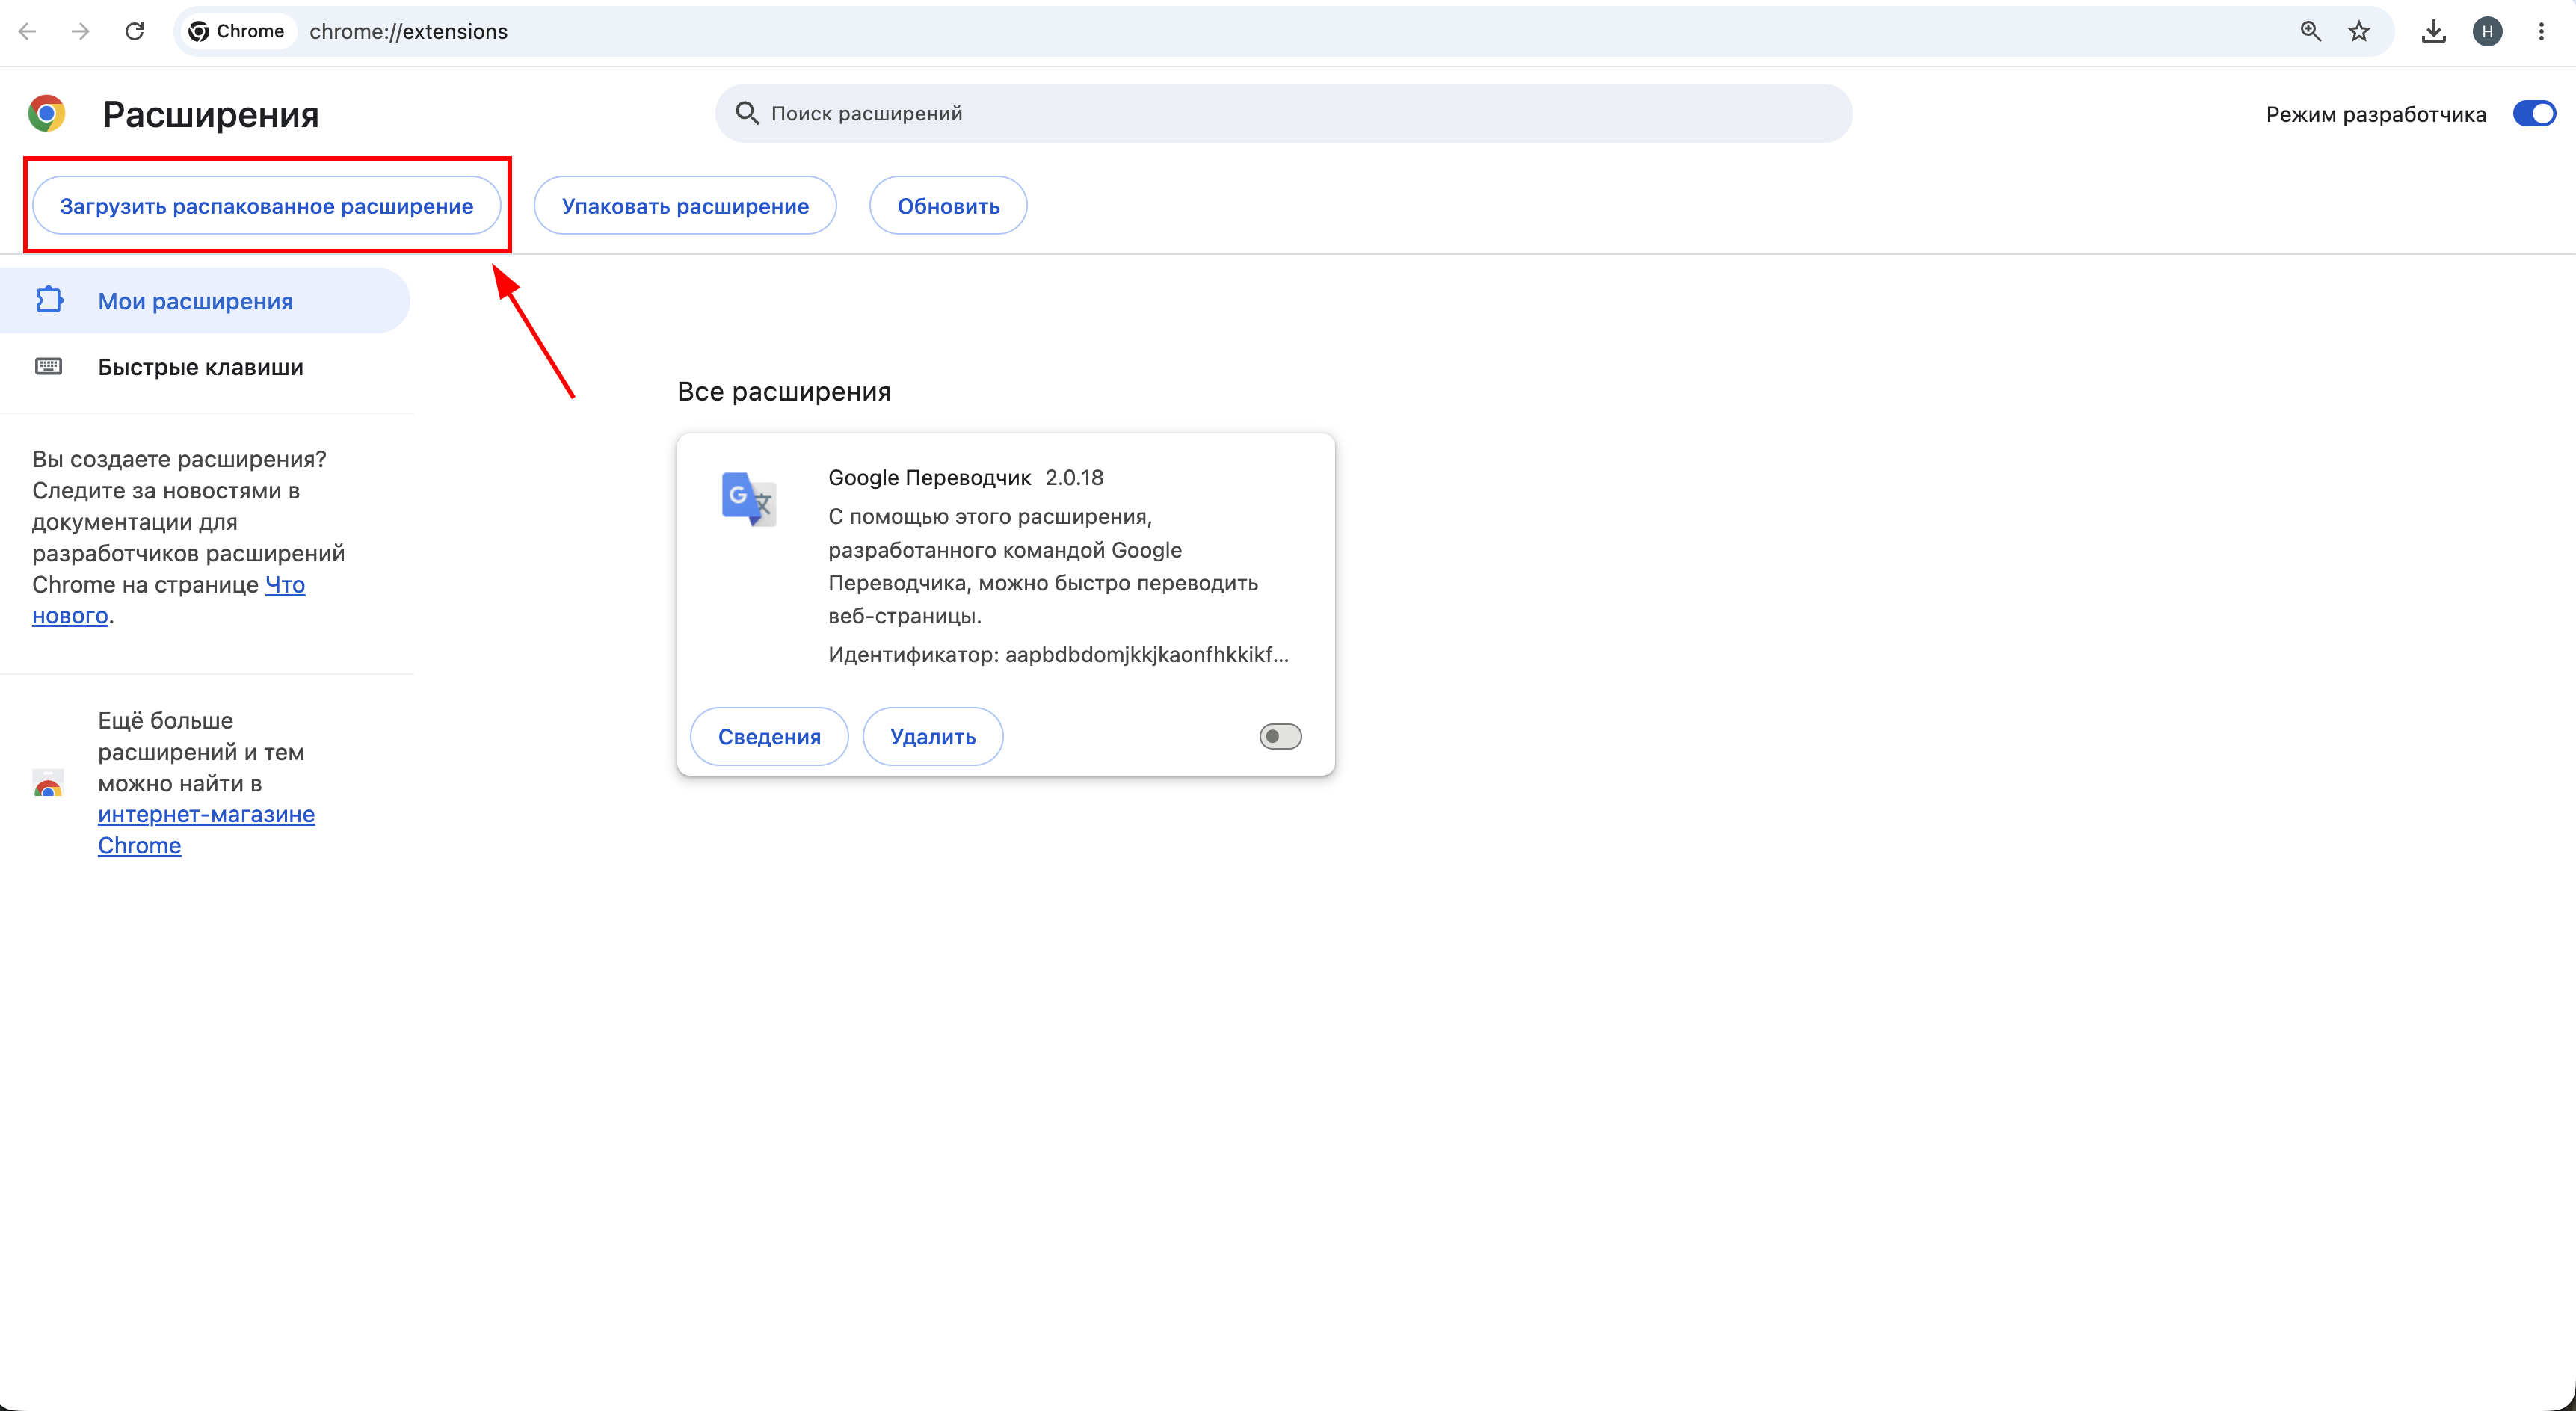Open the интернет-магазине Chrome link
Image resolution: width=2576 pixels, height=1411 pixels.
click(x=206, y=830)
